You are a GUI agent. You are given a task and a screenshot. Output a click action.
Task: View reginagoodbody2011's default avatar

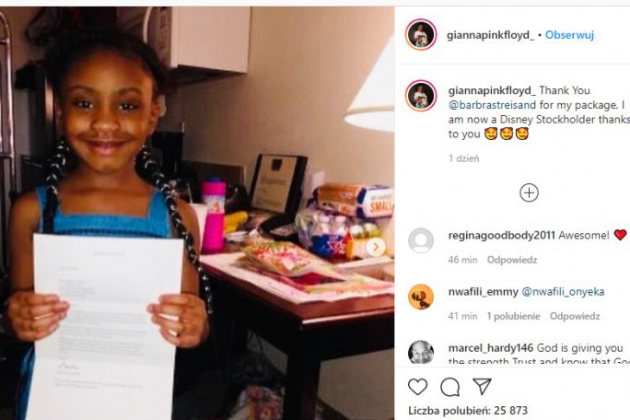pyautogui.click(x=421, y=240)
